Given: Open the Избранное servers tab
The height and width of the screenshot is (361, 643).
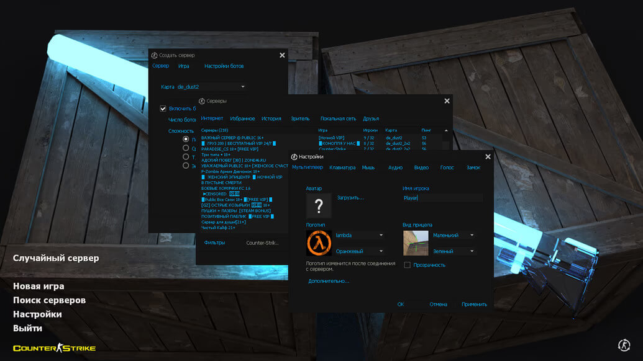Looking at the screenshot, I should 242,118.
